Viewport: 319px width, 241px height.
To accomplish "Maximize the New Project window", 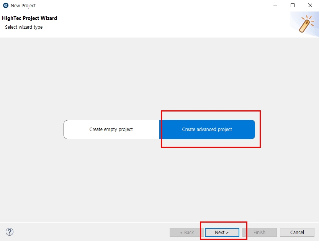I will click(x=293, y=5).
